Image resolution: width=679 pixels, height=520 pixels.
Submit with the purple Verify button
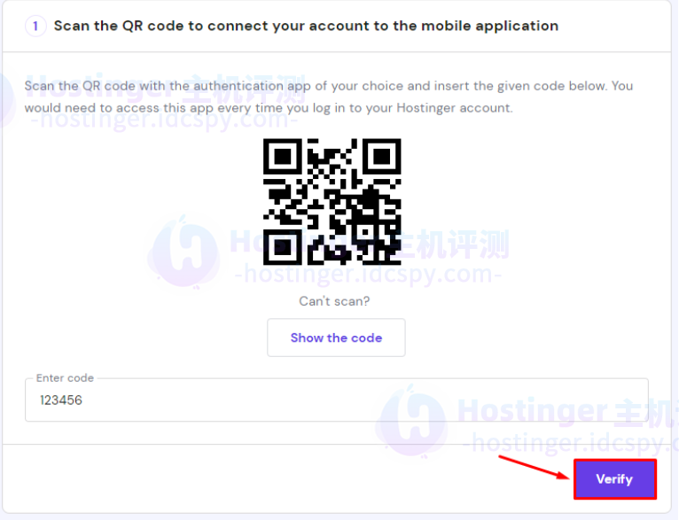(615, 479)
